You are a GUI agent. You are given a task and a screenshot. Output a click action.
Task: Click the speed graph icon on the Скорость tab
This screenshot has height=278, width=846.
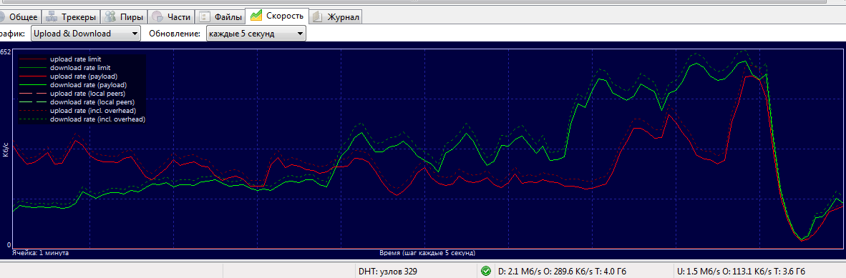tap(256, 16)
